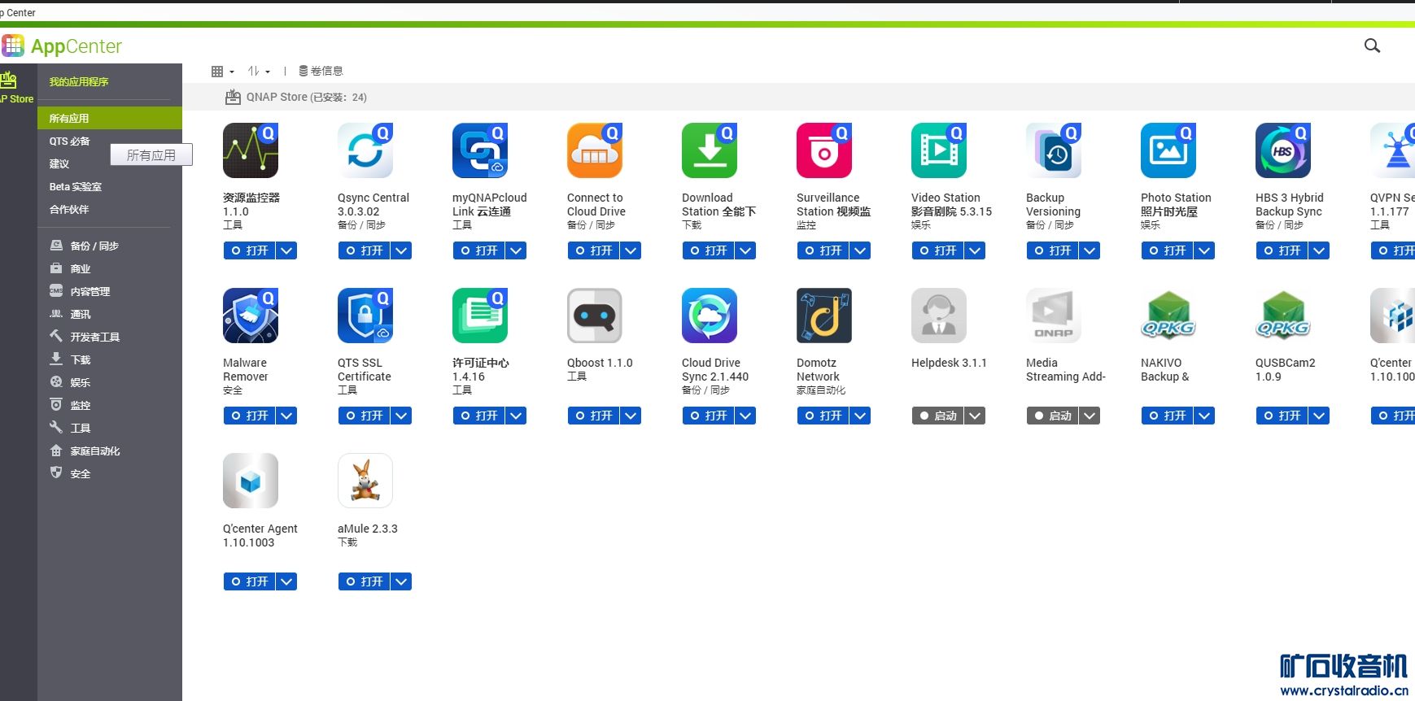Image resolution: width=1415 pixels, height=701 pixels.
Task: Open the HBS 3 Hybrid Backup Sync icon
Action: click(x=1283, y=150)
